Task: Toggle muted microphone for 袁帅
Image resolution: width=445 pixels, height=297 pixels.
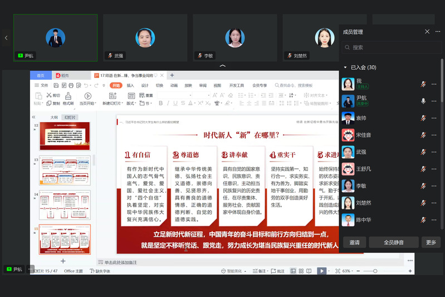Action: [423, 118]
